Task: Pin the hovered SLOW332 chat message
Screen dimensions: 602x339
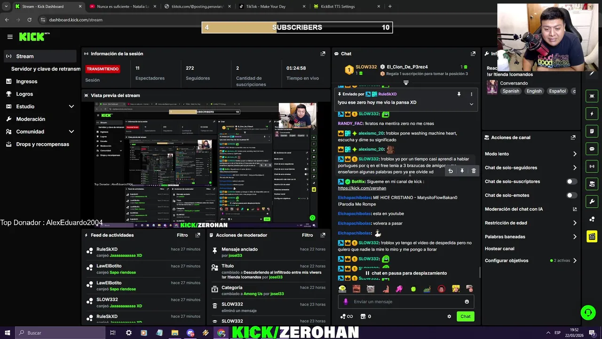Action: [462, 171]
